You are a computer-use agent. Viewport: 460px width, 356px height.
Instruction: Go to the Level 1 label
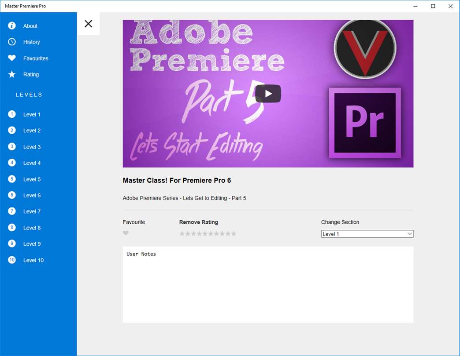point(32,115)
